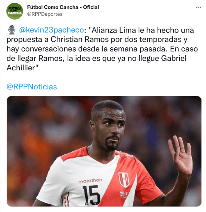The image size is (206, 212).
Task: Click the small flags patch below the crest
Action: [x=124, y=195]
